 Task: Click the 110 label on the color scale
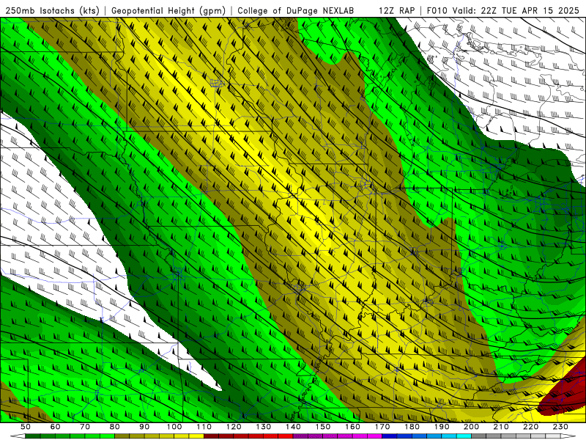pos(204,427)
